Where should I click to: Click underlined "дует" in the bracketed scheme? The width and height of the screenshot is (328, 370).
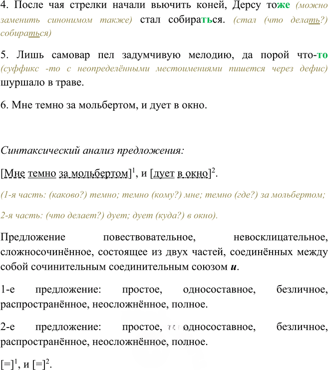(x=164, y=174)
